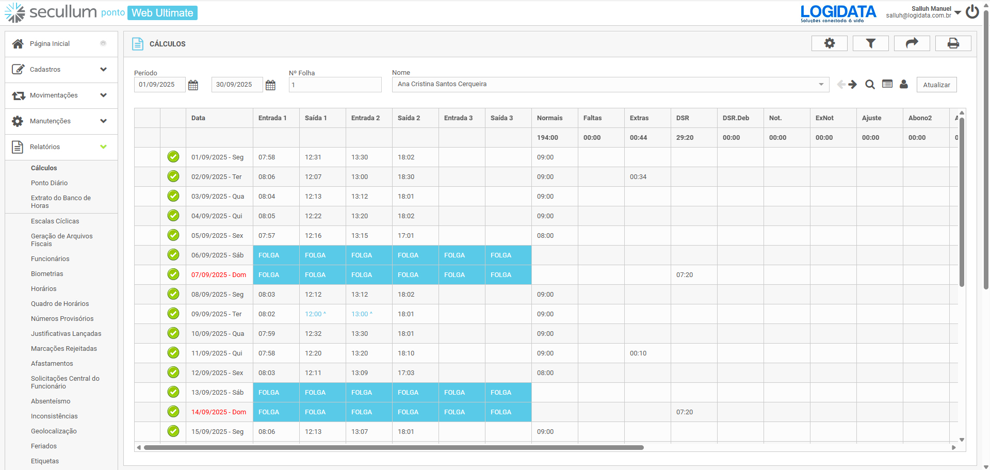Click the printer icon
The height and width of the screenshot is (470, 990).
pyautogui.click(x=953, y=43)
